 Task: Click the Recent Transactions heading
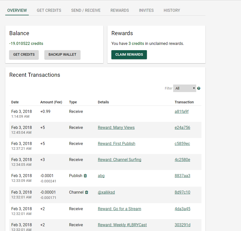(x=35, y=75)
